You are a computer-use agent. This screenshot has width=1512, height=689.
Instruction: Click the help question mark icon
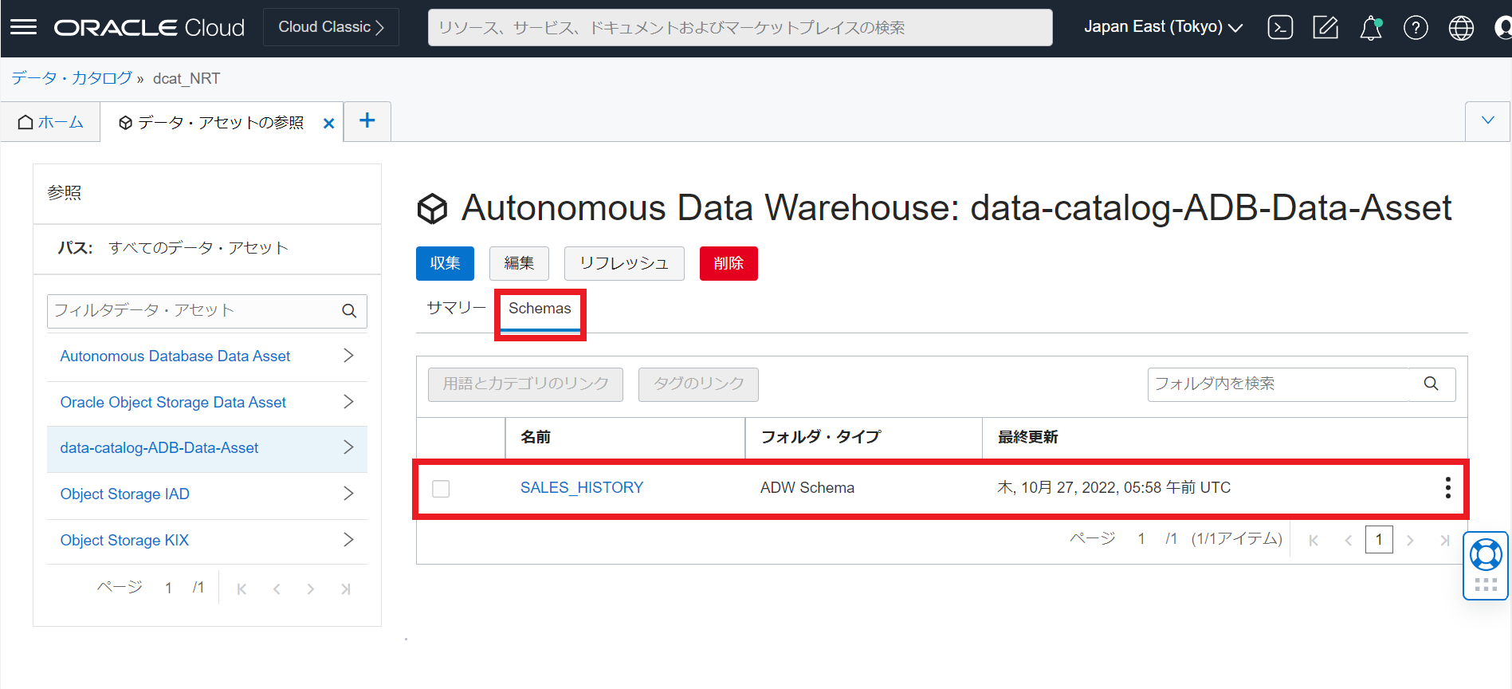[x=1416, y=28]
